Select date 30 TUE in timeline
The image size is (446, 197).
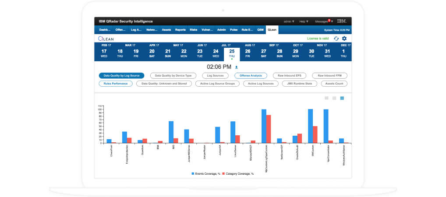point(311,53)
